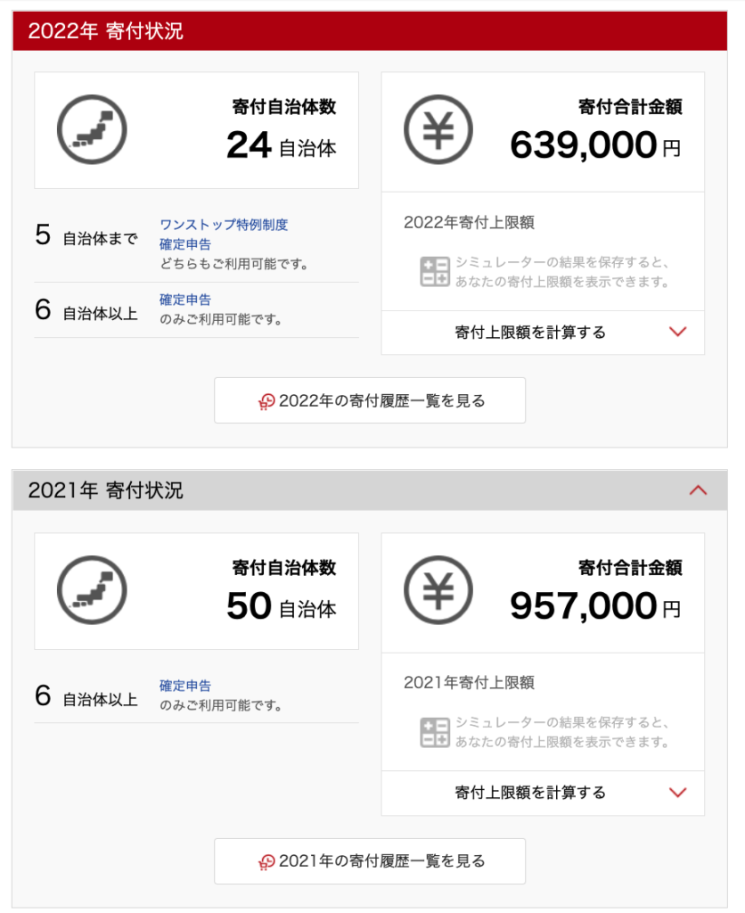
Task: Click the yen icon in 2022 section
Action: [438, 129]
